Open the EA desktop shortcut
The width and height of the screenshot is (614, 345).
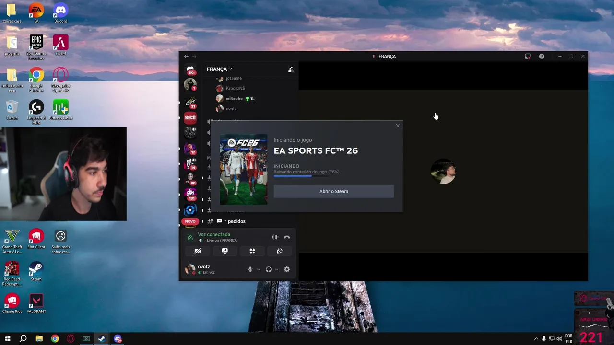click(36, 13)
